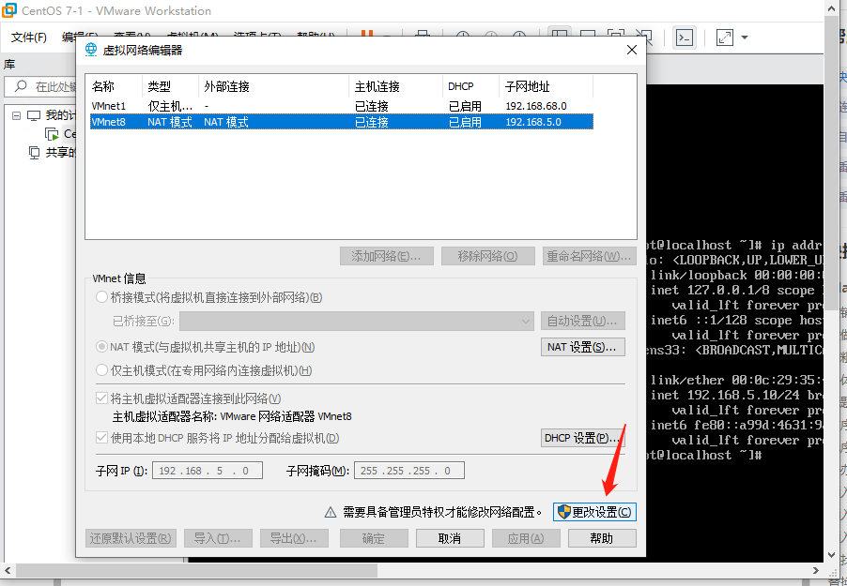Uncheck connect host virtual adapter to network
Screen dimensions: 847x586
tap(100, 397)
